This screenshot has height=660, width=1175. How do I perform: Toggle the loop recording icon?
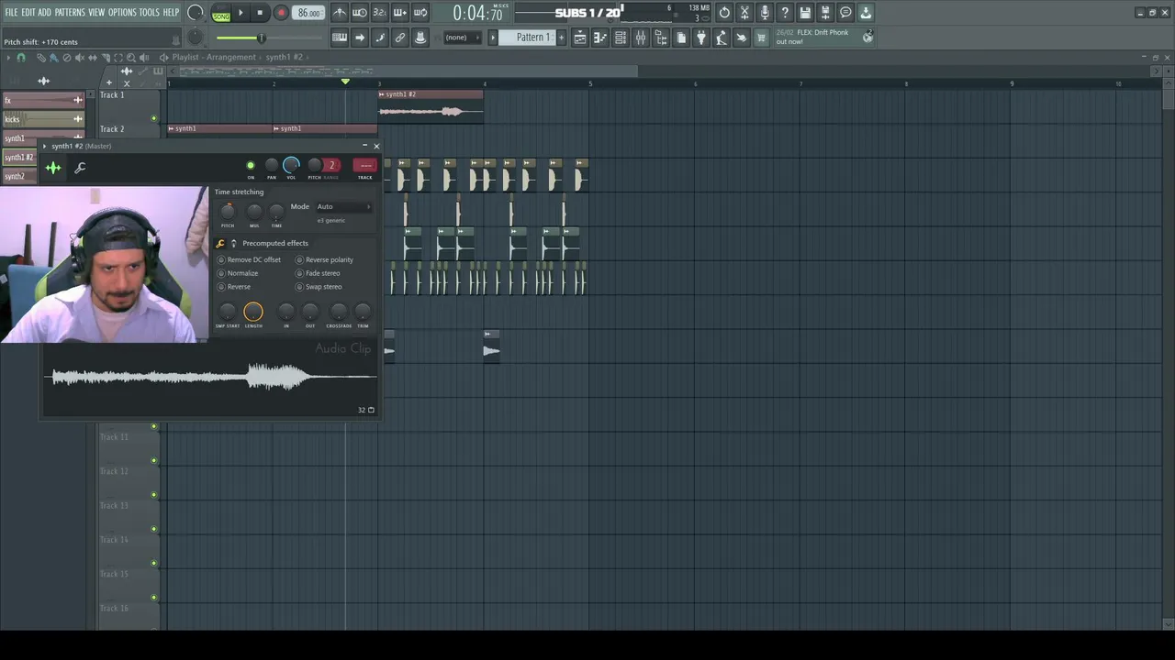(420, 13)
